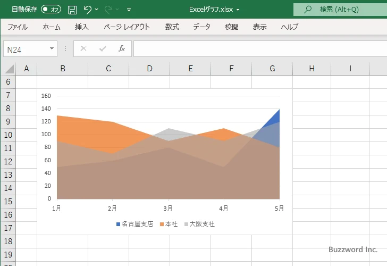Select row 16 header
This screenshot has height=266, width=387.
click(8, 214)
